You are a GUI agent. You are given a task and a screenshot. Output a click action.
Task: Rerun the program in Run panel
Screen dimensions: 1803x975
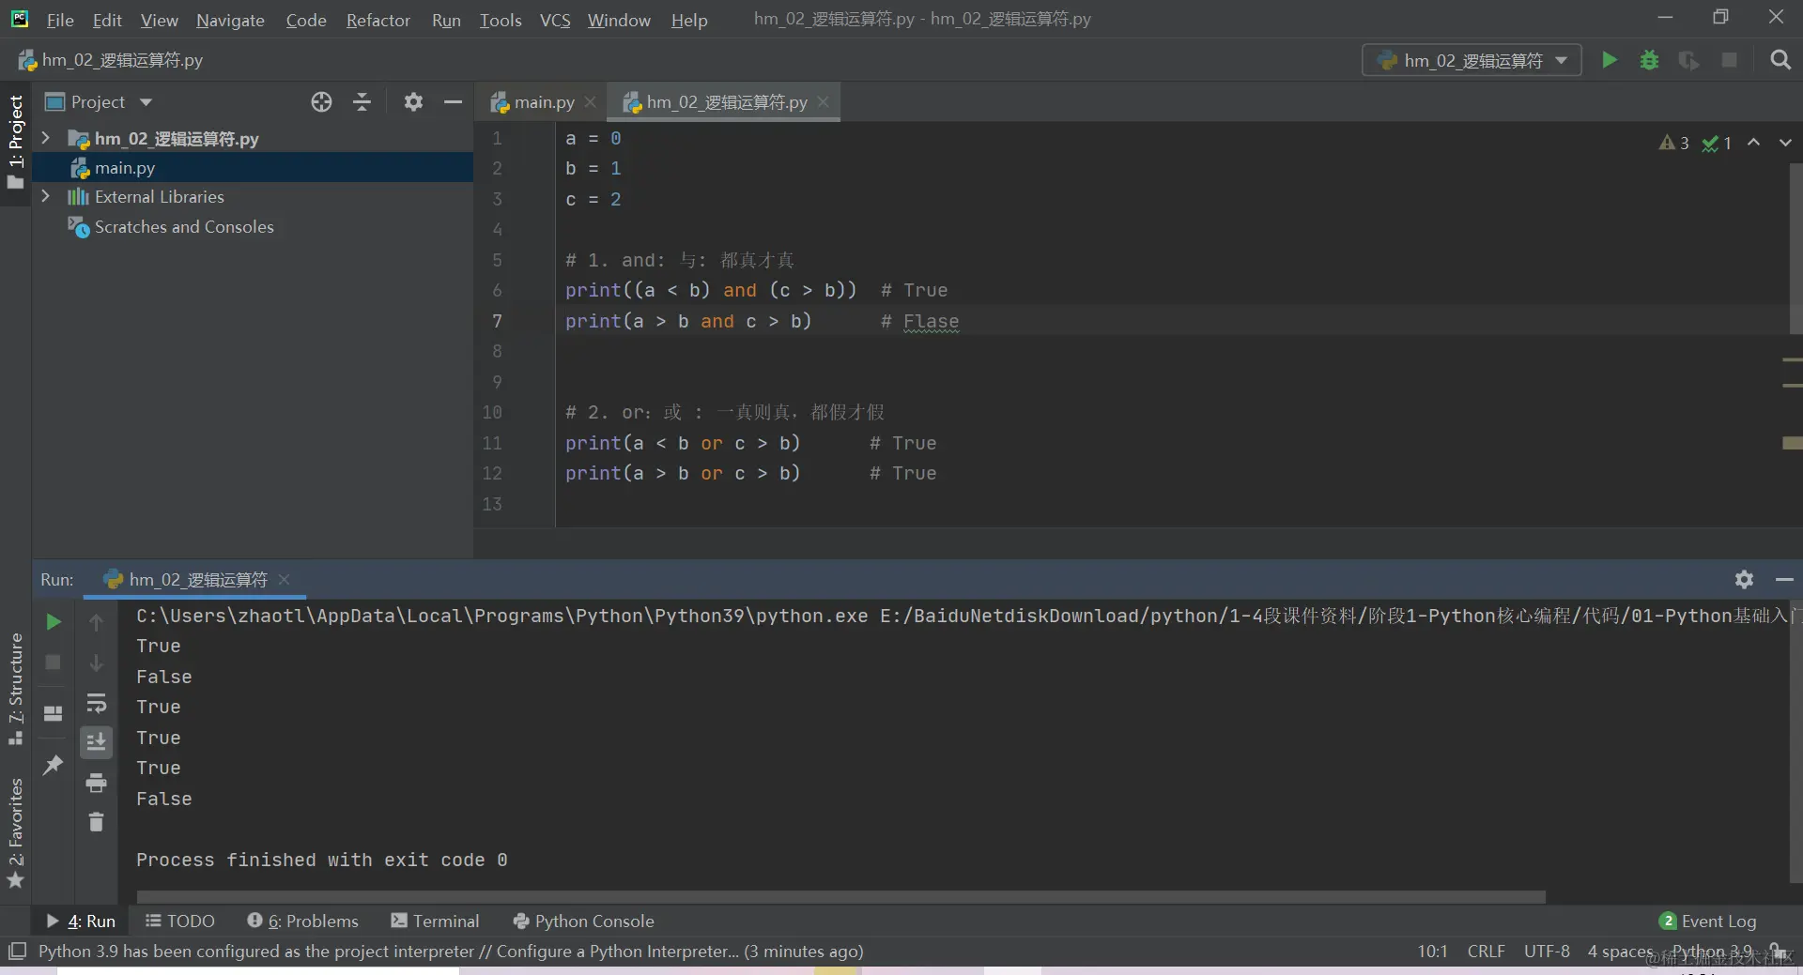54,622
